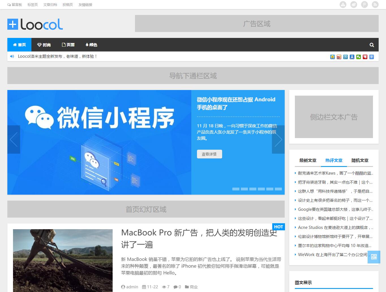Screen dimensions: 386x292
Task: Open 颜色 navigation menu
Action: [x=91, y=45]
